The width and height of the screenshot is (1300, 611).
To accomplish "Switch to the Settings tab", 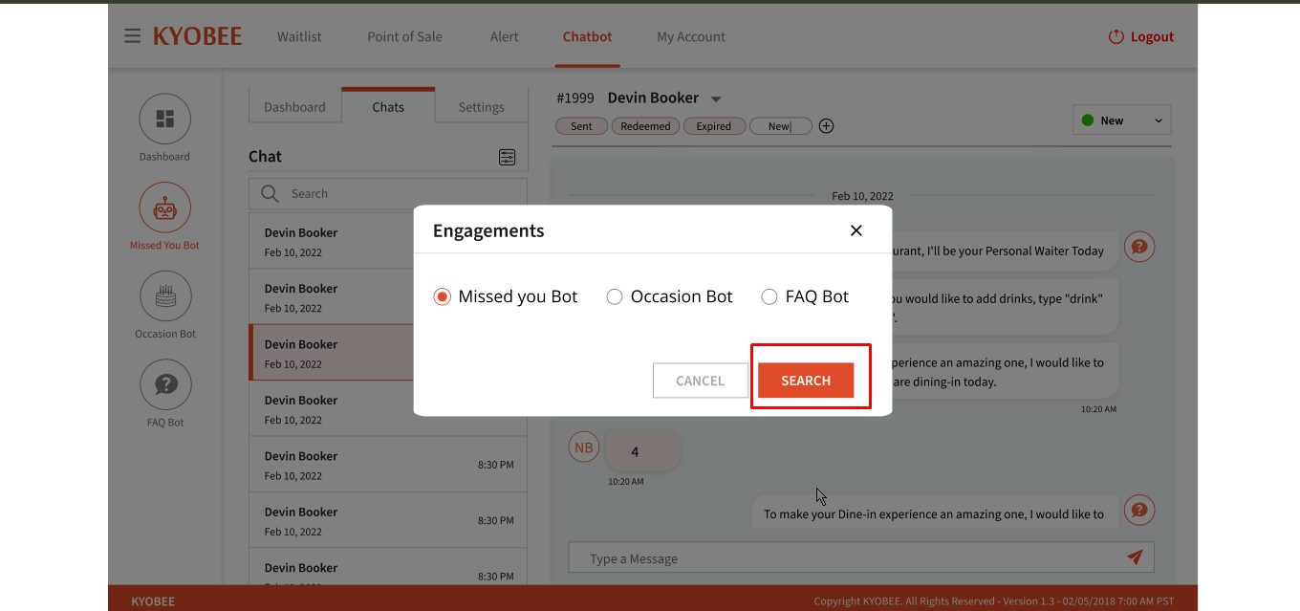I will [x=481, y=107].
